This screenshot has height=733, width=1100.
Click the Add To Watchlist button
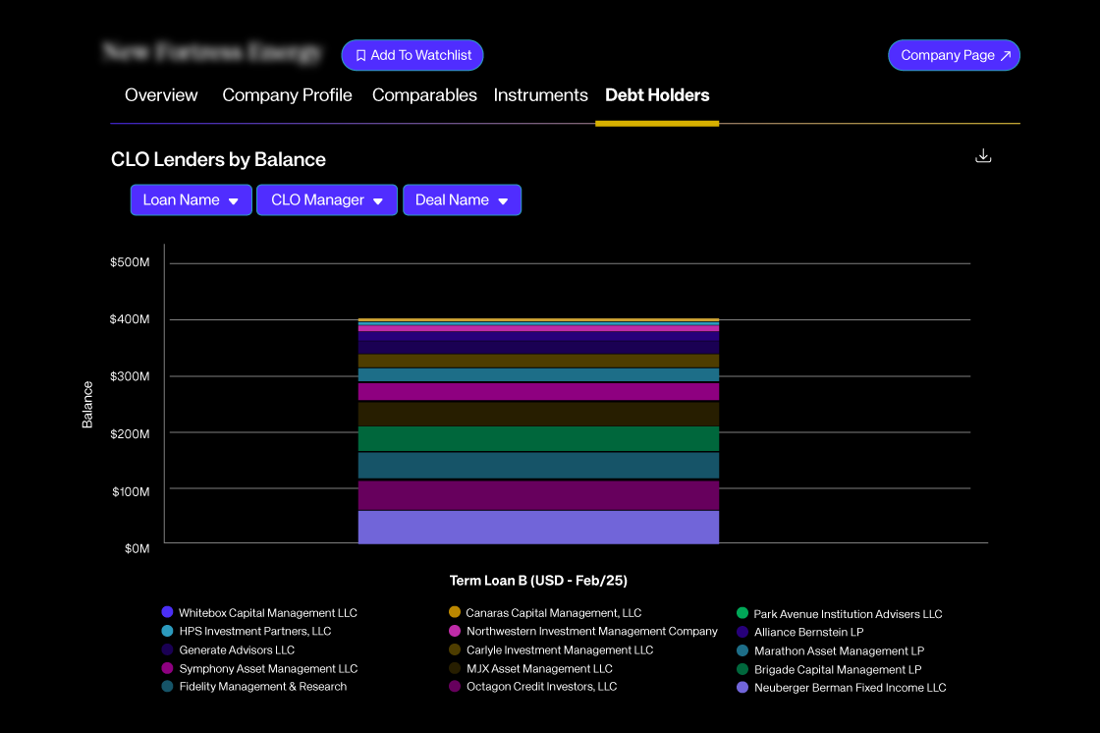click(412, 55)
